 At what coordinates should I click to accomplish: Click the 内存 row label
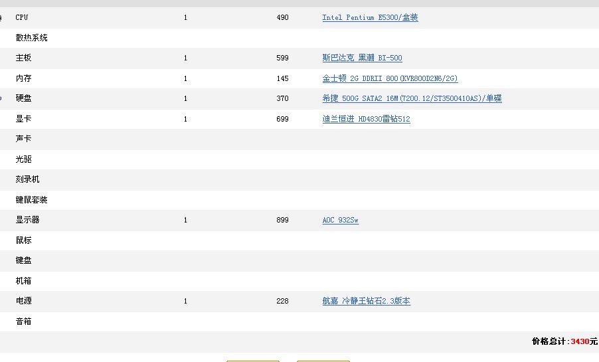23,78
